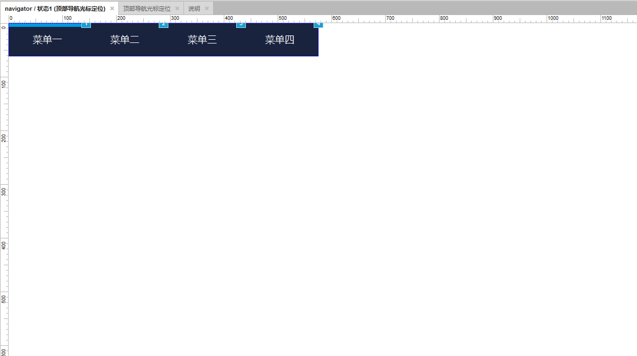Click interaction note marker 4 on 菜单四
This screenshot has width=637, height=356.
pyautogui.click(x=318, y=25)
